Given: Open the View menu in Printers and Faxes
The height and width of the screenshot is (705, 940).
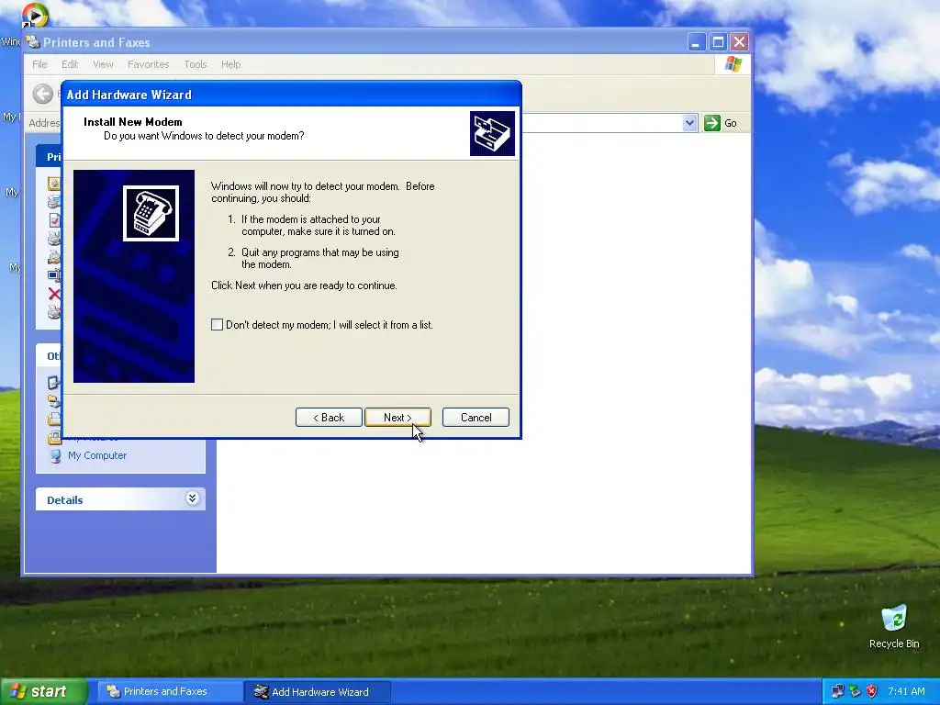Looking at the screenshot, I should (103, 64).
